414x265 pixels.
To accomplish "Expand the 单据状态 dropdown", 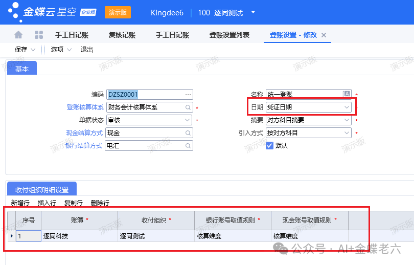I will 188,120.
